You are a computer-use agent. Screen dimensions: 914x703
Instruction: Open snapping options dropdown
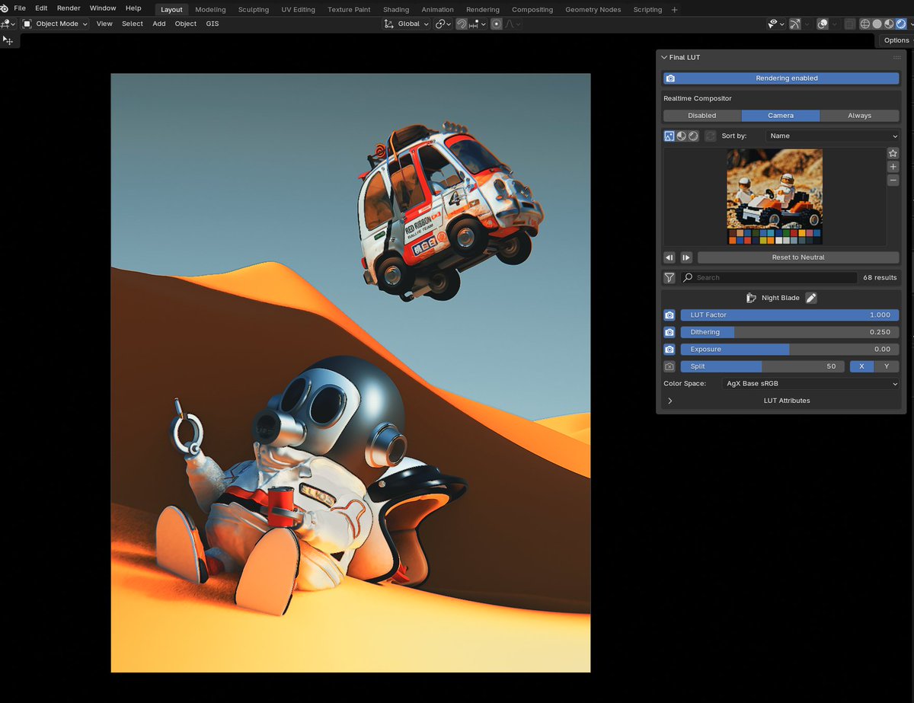[x=478, y=24]
